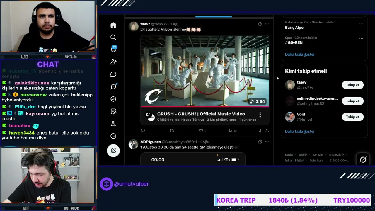Open the verified badge sidebar icon

tap(113, 99)
